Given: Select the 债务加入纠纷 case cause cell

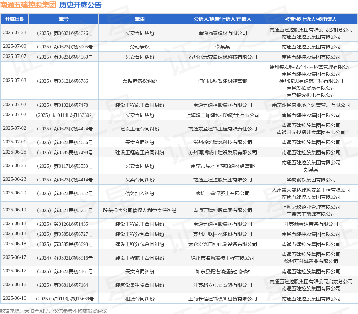Looking at the screenshot, I should point(140,193).
